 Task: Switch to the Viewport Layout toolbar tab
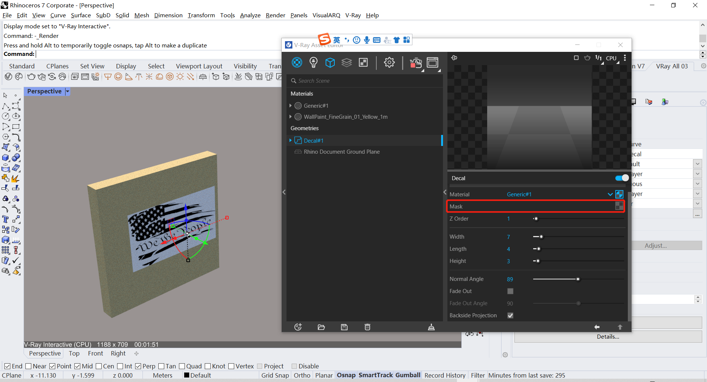(199, 66)
